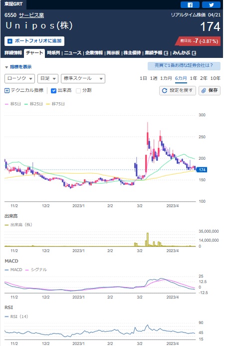Click the シグナル legend entry
The image size is (226, 346).
point(36,270)
